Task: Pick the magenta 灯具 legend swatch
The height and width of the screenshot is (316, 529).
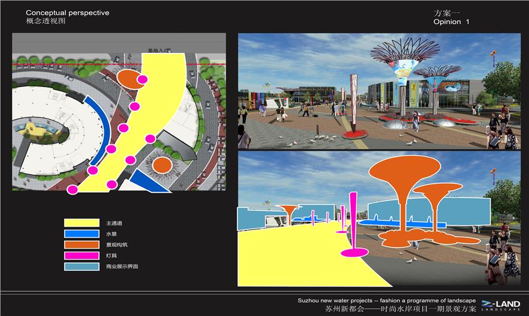Action: coord(82,255)
